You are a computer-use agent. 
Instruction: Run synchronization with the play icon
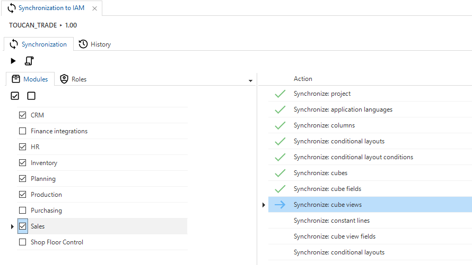[x=13, y=61]
